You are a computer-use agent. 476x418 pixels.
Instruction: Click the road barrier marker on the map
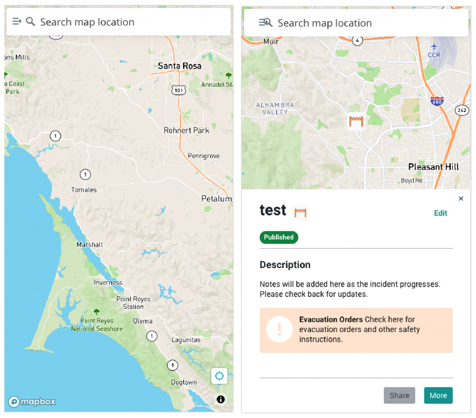[x=356, y=121]
